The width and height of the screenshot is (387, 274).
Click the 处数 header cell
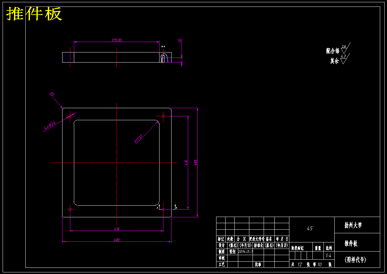coord(230,239)
